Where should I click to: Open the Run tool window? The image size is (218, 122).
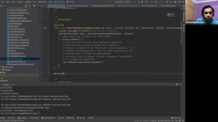coord(11,118)
